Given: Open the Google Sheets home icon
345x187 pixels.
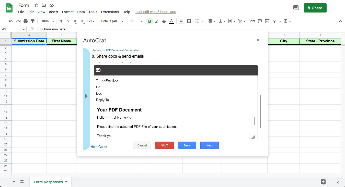Looking at the screenshot, I should click(x=9, y=8).
